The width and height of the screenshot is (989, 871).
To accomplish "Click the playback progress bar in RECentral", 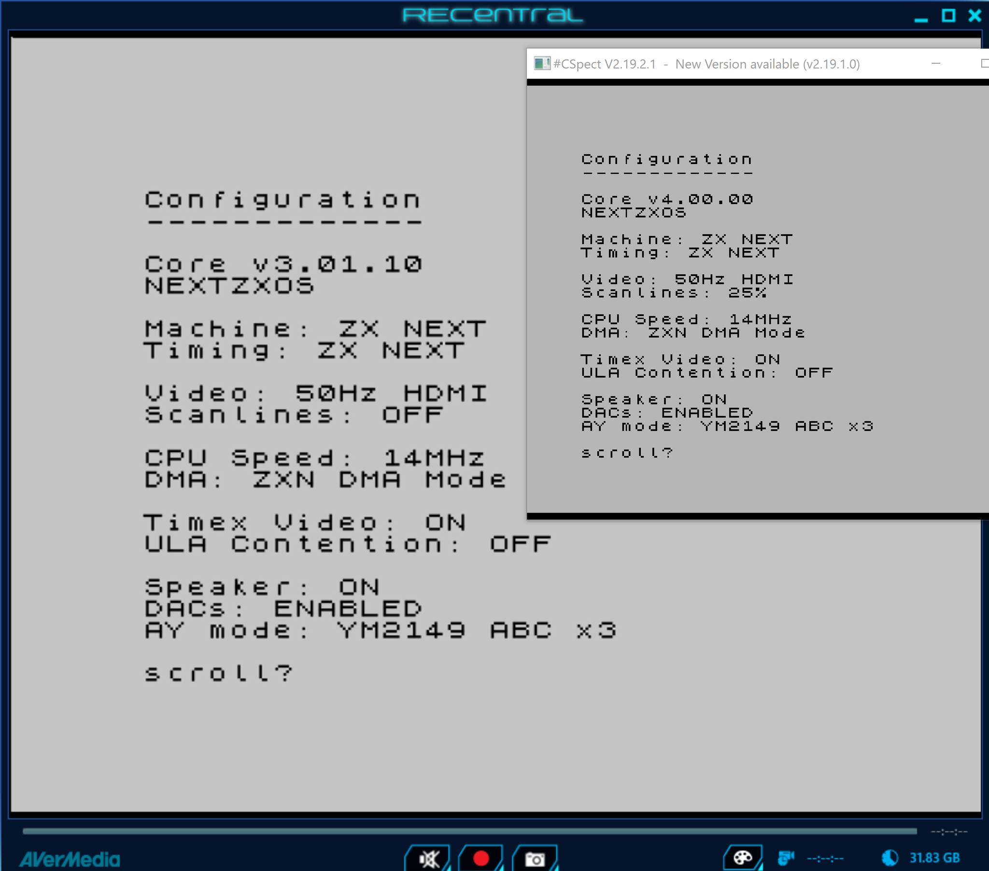I will click(x=469, y=831).
